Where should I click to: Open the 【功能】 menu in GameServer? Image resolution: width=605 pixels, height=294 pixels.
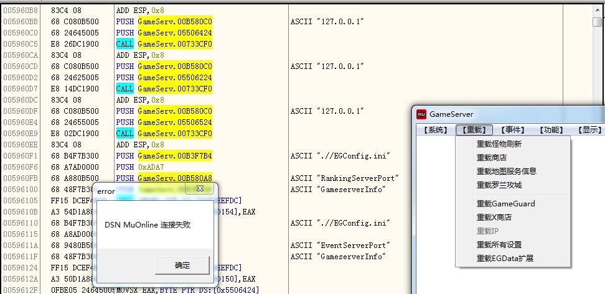551,130
